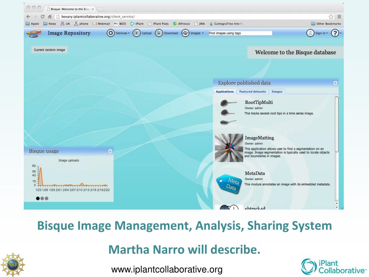Open the Chrome menu icon
Image resolution: width=369 pixels, height=277 pixels.
point(339,17)
